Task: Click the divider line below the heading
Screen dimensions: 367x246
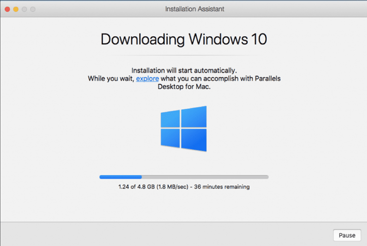Action: point(183,55)
